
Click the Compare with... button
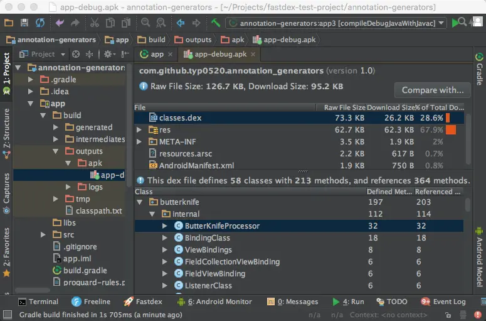click(432, 90)
